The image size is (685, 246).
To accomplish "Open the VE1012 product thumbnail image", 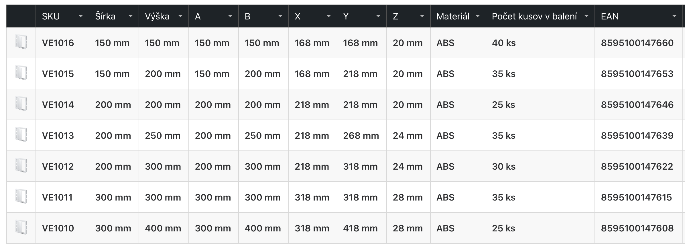I will coord(21,166).
